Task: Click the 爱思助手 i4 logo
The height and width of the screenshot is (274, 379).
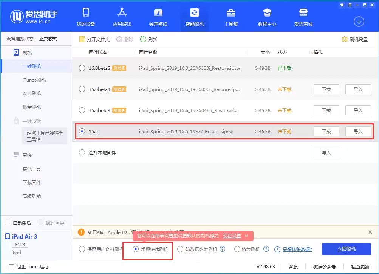Action: (34, 16)
